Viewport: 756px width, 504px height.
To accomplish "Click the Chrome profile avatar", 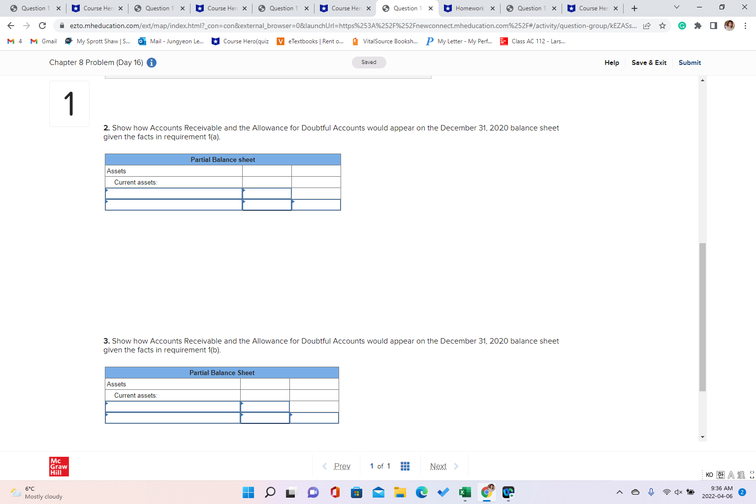I will pyautogui.click(x=729, y=26).
